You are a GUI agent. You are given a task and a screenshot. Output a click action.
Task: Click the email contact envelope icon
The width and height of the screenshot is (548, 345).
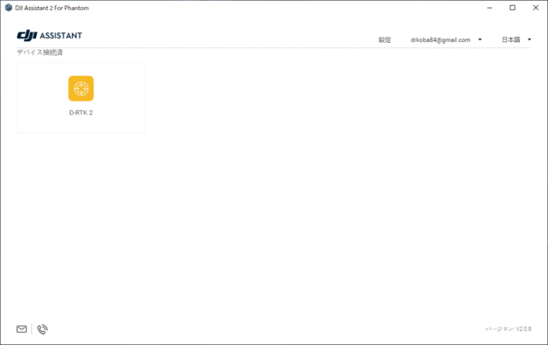[21, 329]
